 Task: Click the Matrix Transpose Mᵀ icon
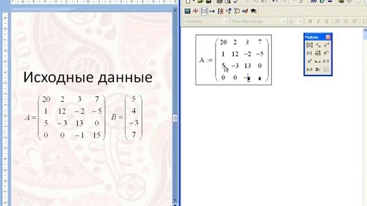310,61
